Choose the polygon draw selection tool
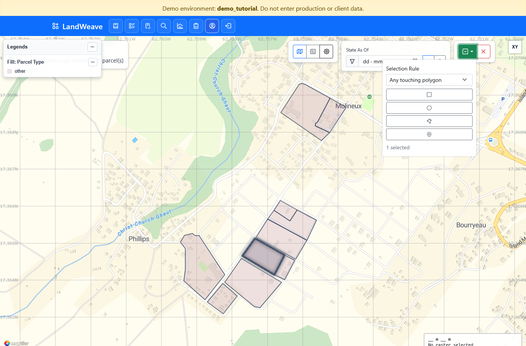The image size is (526, 346). 429,121
